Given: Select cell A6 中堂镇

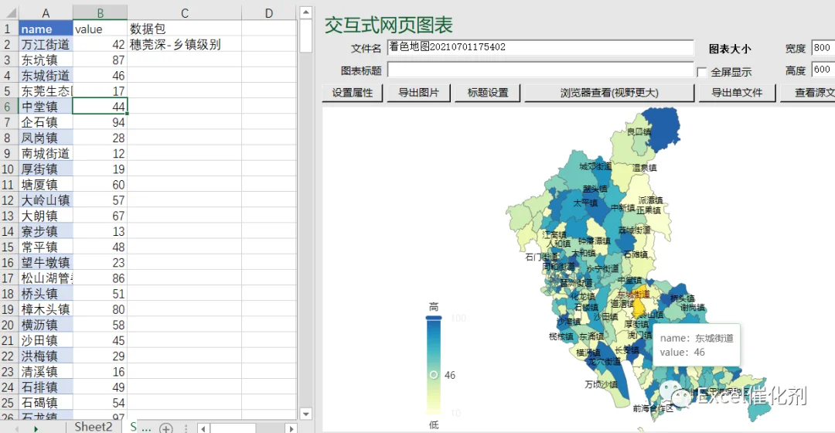Looking at the screenshot, I should (x=46, y=107).
